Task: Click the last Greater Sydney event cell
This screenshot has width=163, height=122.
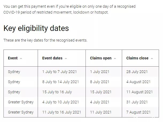Action: pos(21,112)
